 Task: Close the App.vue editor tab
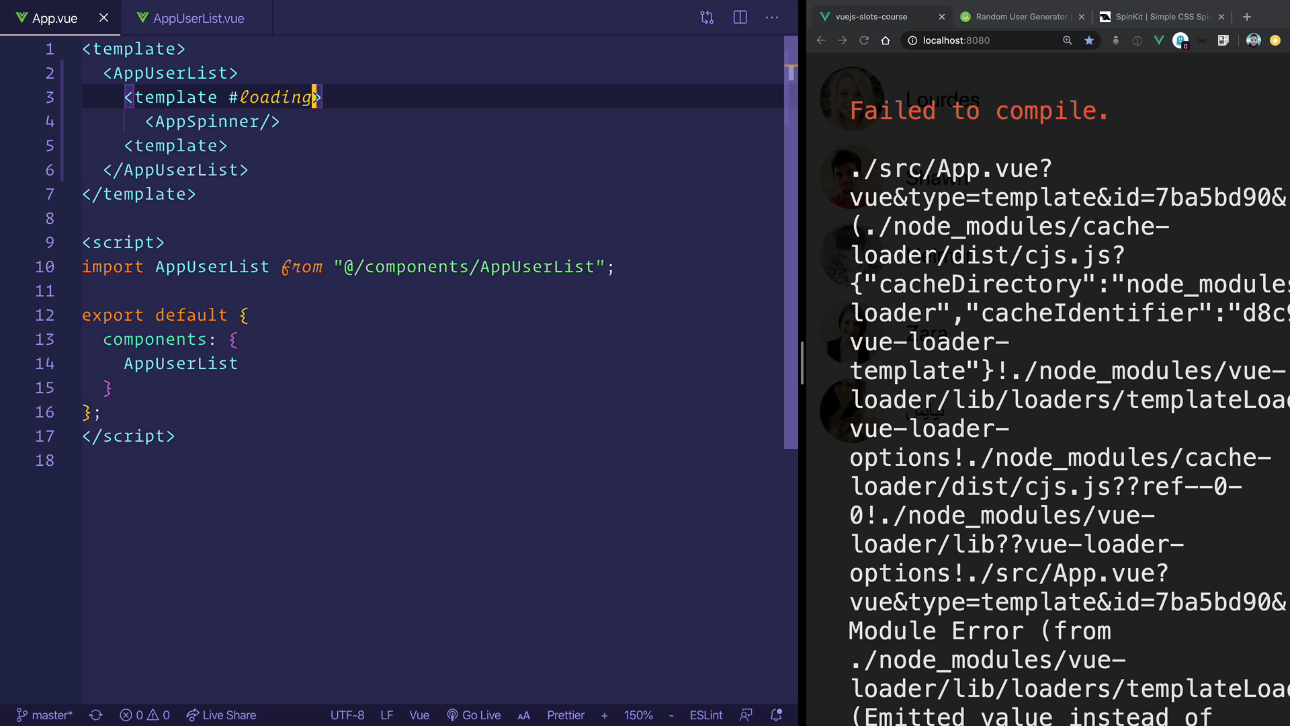pyautogui.click(x=103, y=18)
